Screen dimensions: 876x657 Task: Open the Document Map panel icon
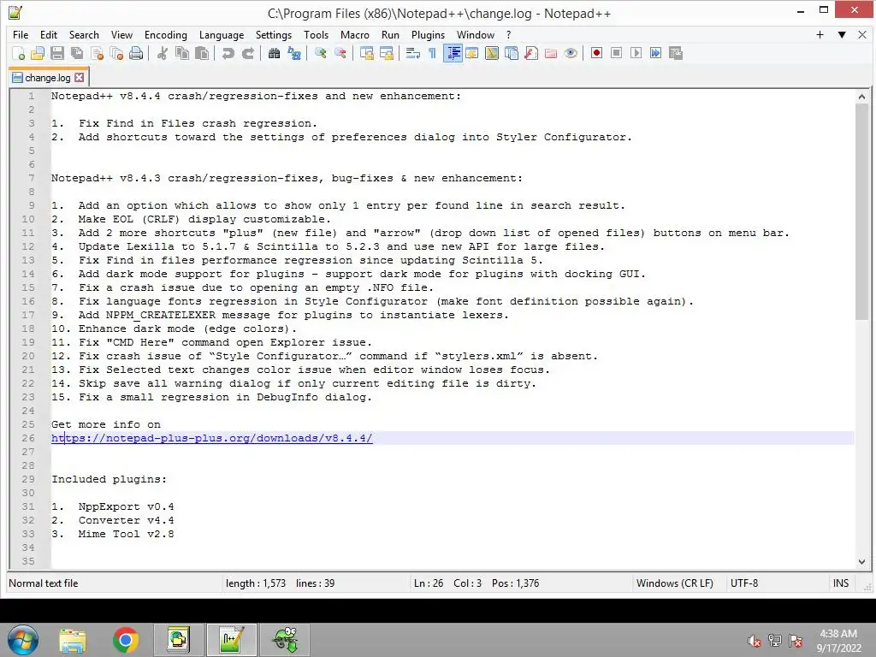click(492, 53)
